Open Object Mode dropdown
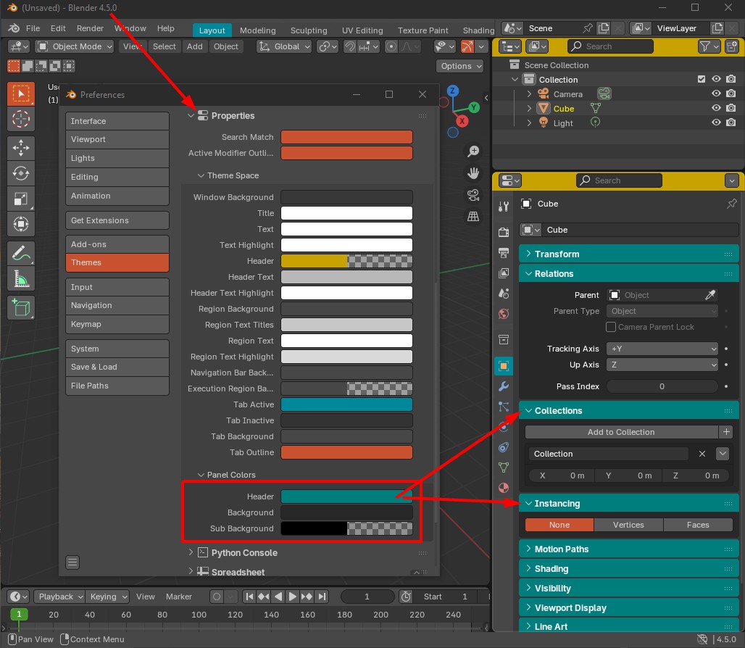 tap(75, 46)
